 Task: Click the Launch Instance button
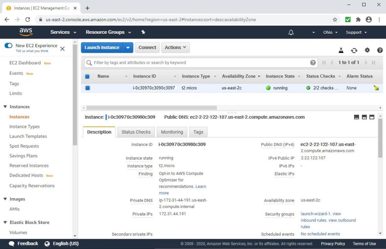point(102,47)
